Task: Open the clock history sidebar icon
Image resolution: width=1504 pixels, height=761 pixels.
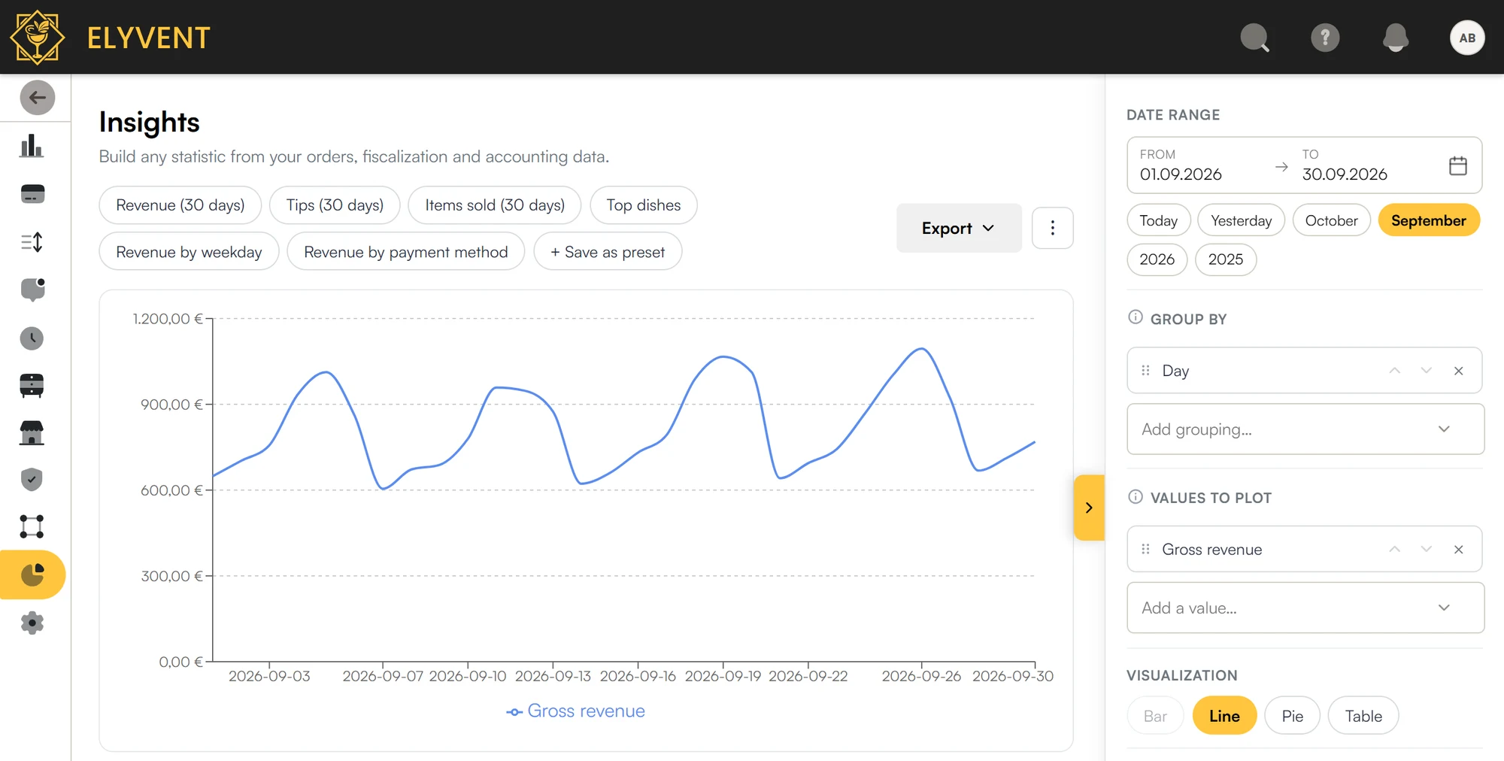Action: tap(32, 338)
